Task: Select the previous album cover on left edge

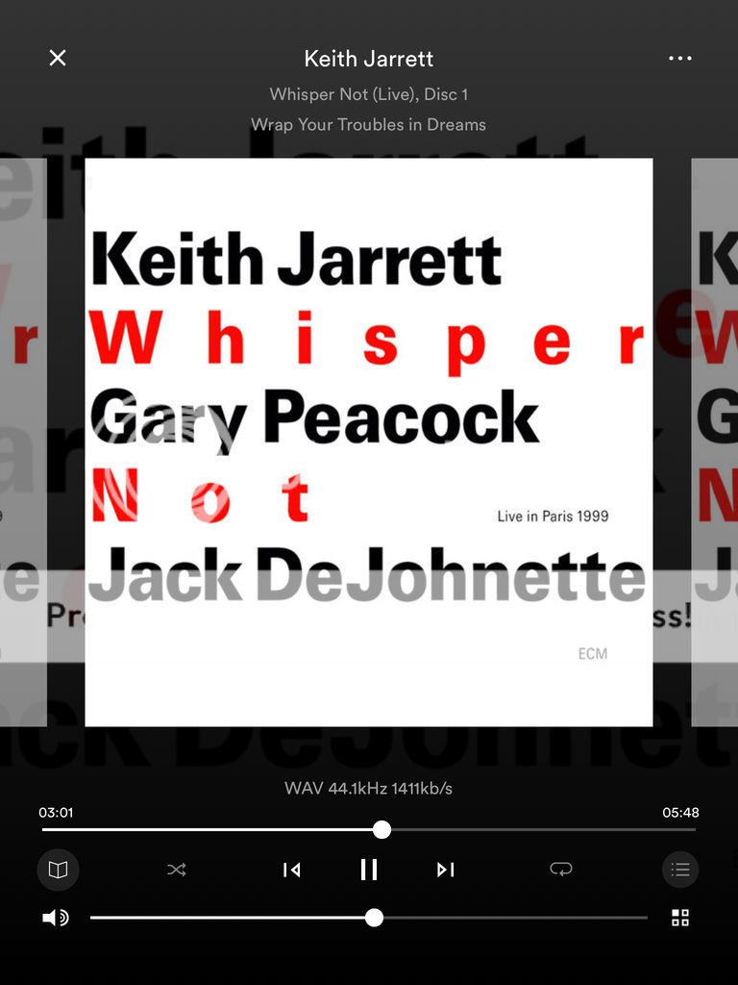Action: (23, 442)
